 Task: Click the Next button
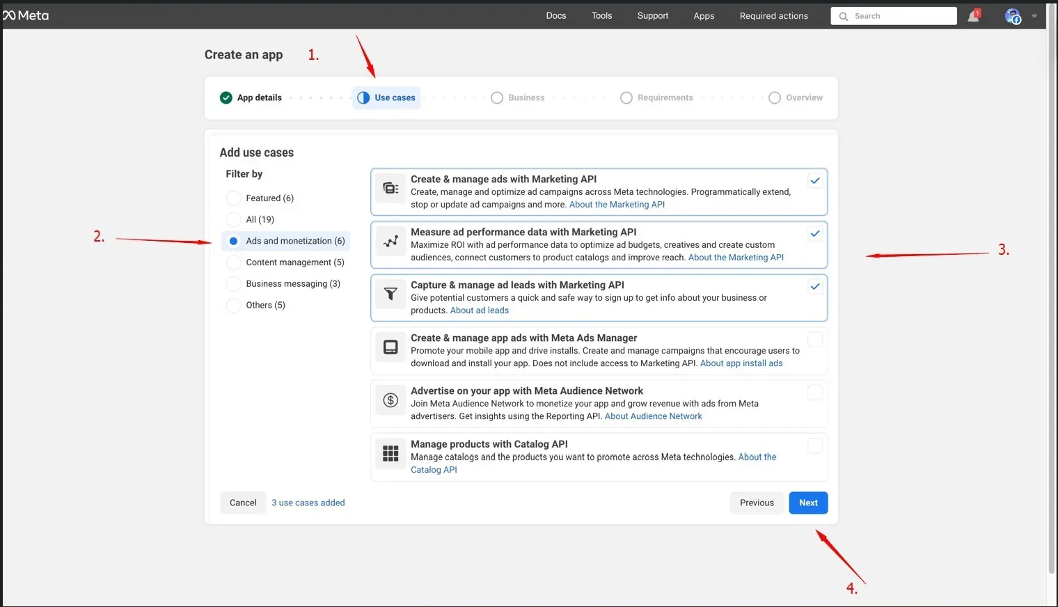808,503
